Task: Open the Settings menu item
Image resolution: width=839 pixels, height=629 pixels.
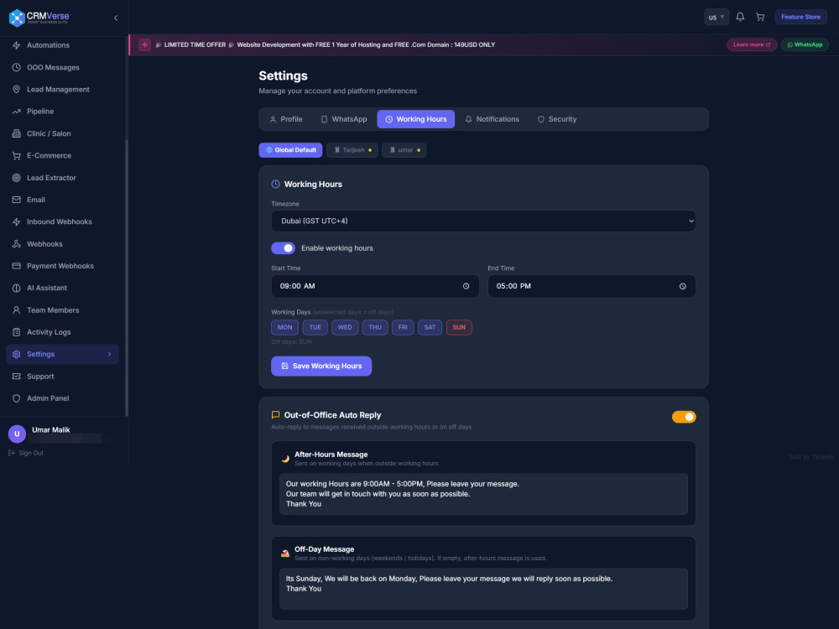Action: pos(62,354)
